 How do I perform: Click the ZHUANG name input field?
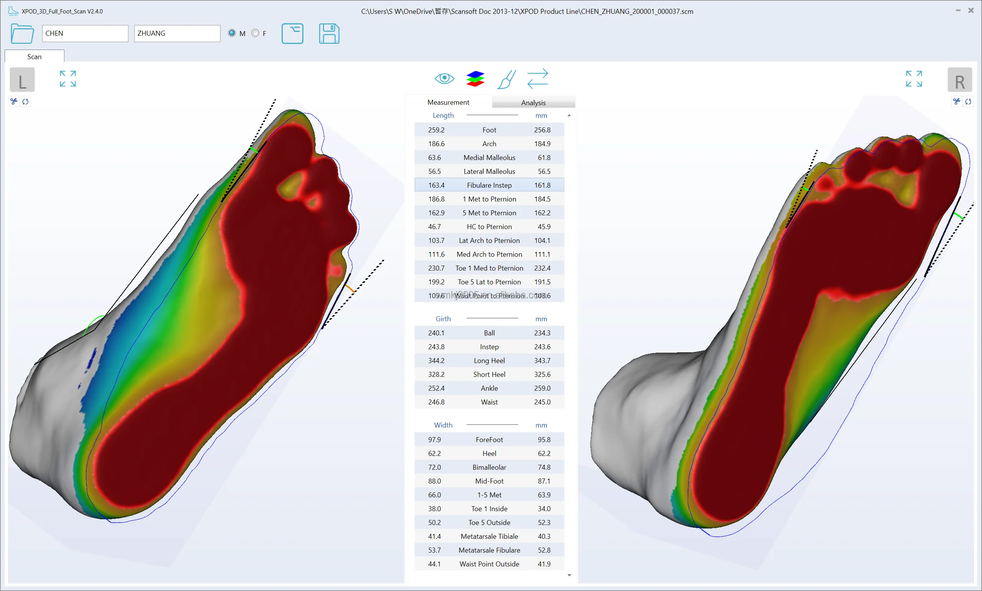click(x=177, y=33)
